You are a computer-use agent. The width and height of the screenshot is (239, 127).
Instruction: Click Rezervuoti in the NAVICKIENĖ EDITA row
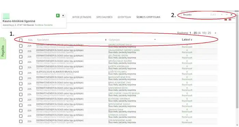(x=187, y=90)
